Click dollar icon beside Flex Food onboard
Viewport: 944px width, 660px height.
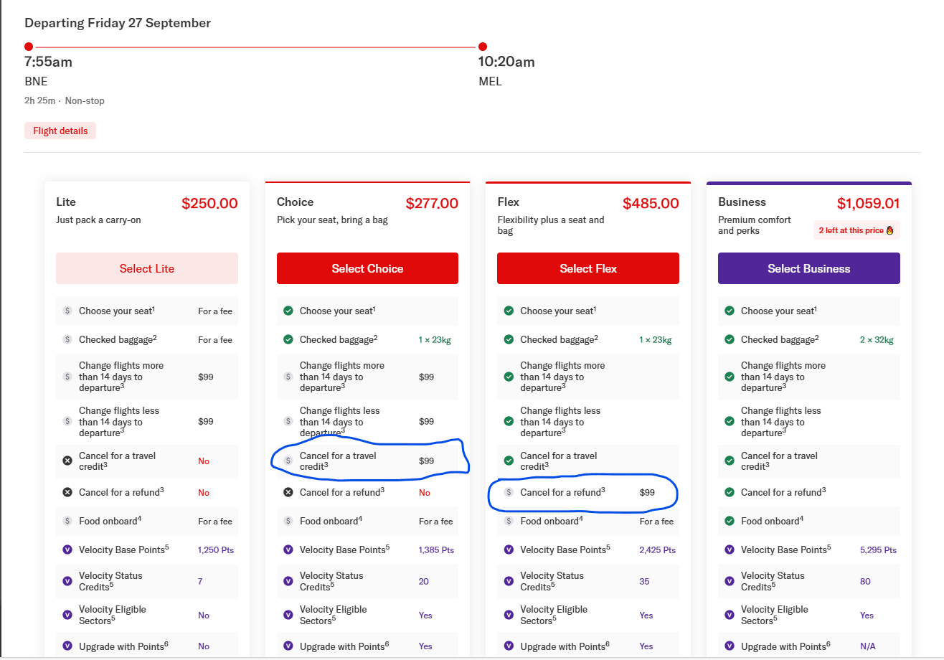[509, 521]
